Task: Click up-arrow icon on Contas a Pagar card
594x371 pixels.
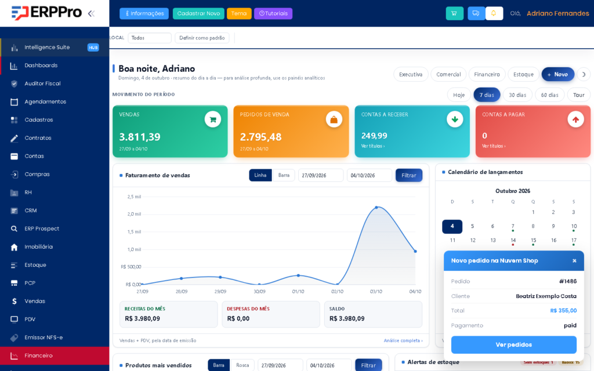Action: (575, 119)
